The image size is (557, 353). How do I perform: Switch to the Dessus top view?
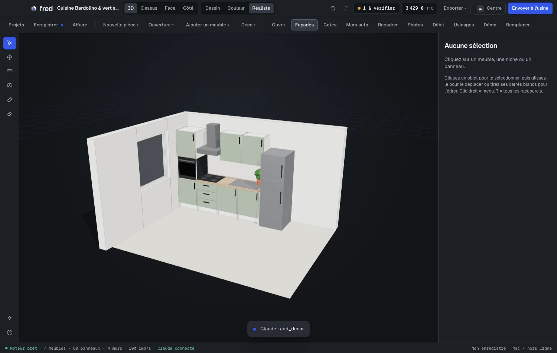pyautogui.click(x=149, y=8)
